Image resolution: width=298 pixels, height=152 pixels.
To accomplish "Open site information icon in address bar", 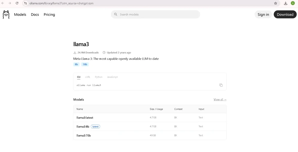I will [x=26, y=3].
